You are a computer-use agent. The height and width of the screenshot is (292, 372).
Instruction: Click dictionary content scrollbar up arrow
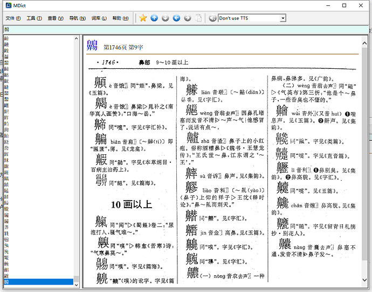(364, 43)
